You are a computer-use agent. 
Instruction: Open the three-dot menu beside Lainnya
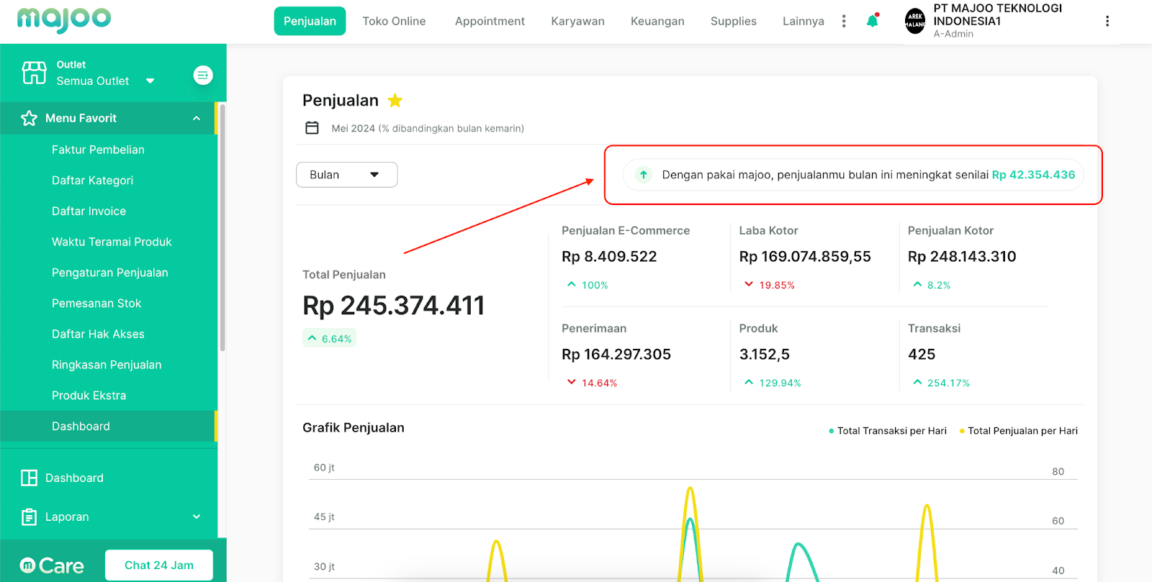(x=844, y=21)
